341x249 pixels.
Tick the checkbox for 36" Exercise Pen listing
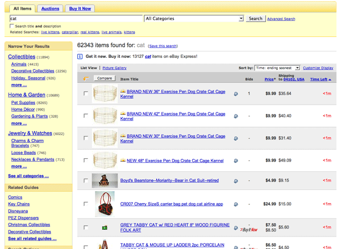pyautogui.click(x=86, y=94)
